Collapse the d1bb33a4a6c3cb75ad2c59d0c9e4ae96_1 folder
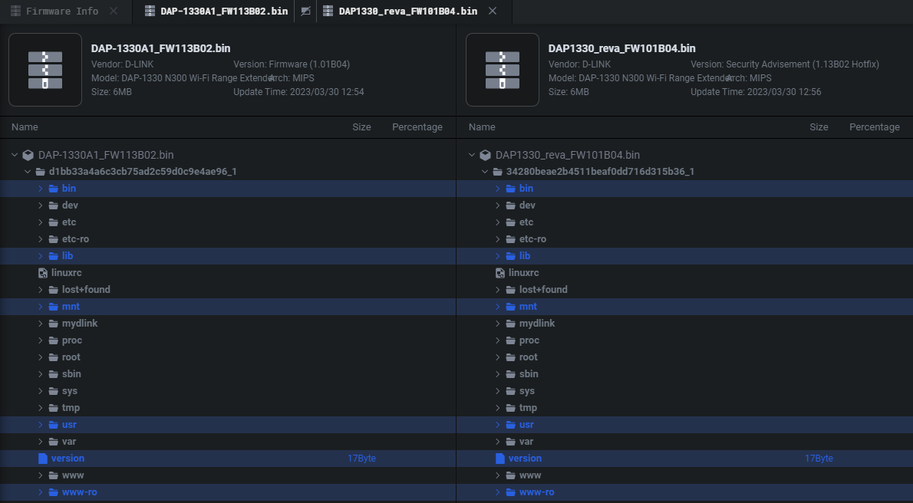 coord(28,172)
